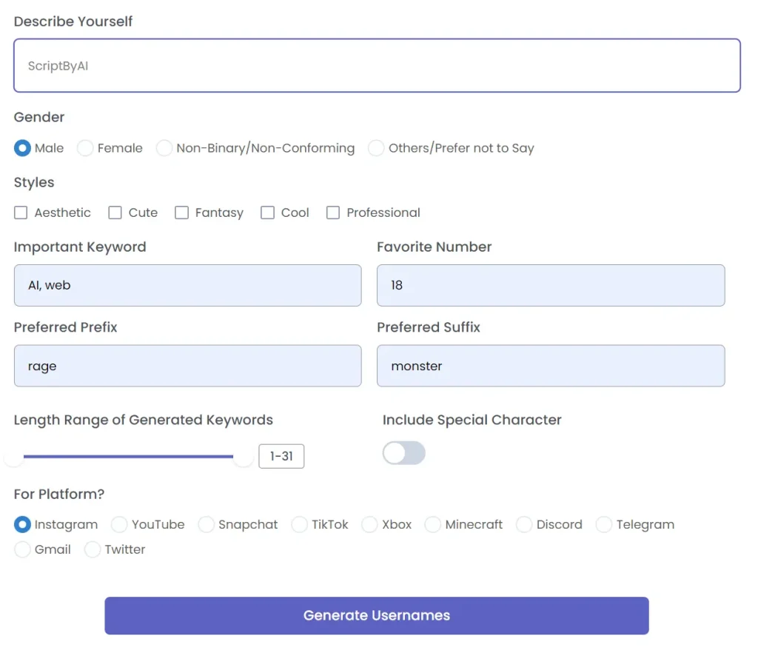Select YouTube as the platform

pos(118,524)
